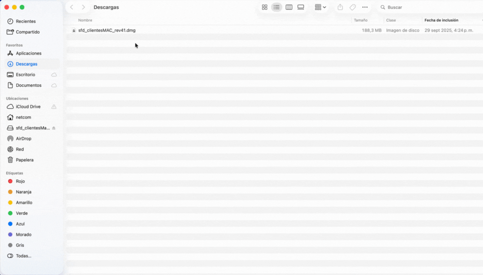Show all tags via Todas...
Image resolution: width=483 pixels, height=275 pixels.
coord(23,256)
